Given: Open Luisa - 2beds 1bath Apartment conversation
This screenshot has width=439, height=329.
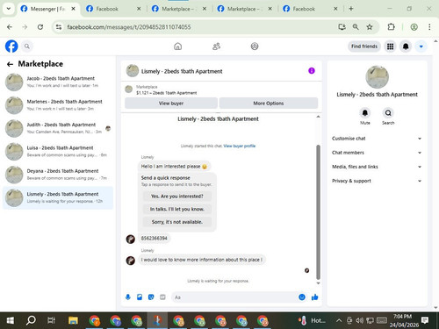Looking at the screenshot, I should coord(58,151).
